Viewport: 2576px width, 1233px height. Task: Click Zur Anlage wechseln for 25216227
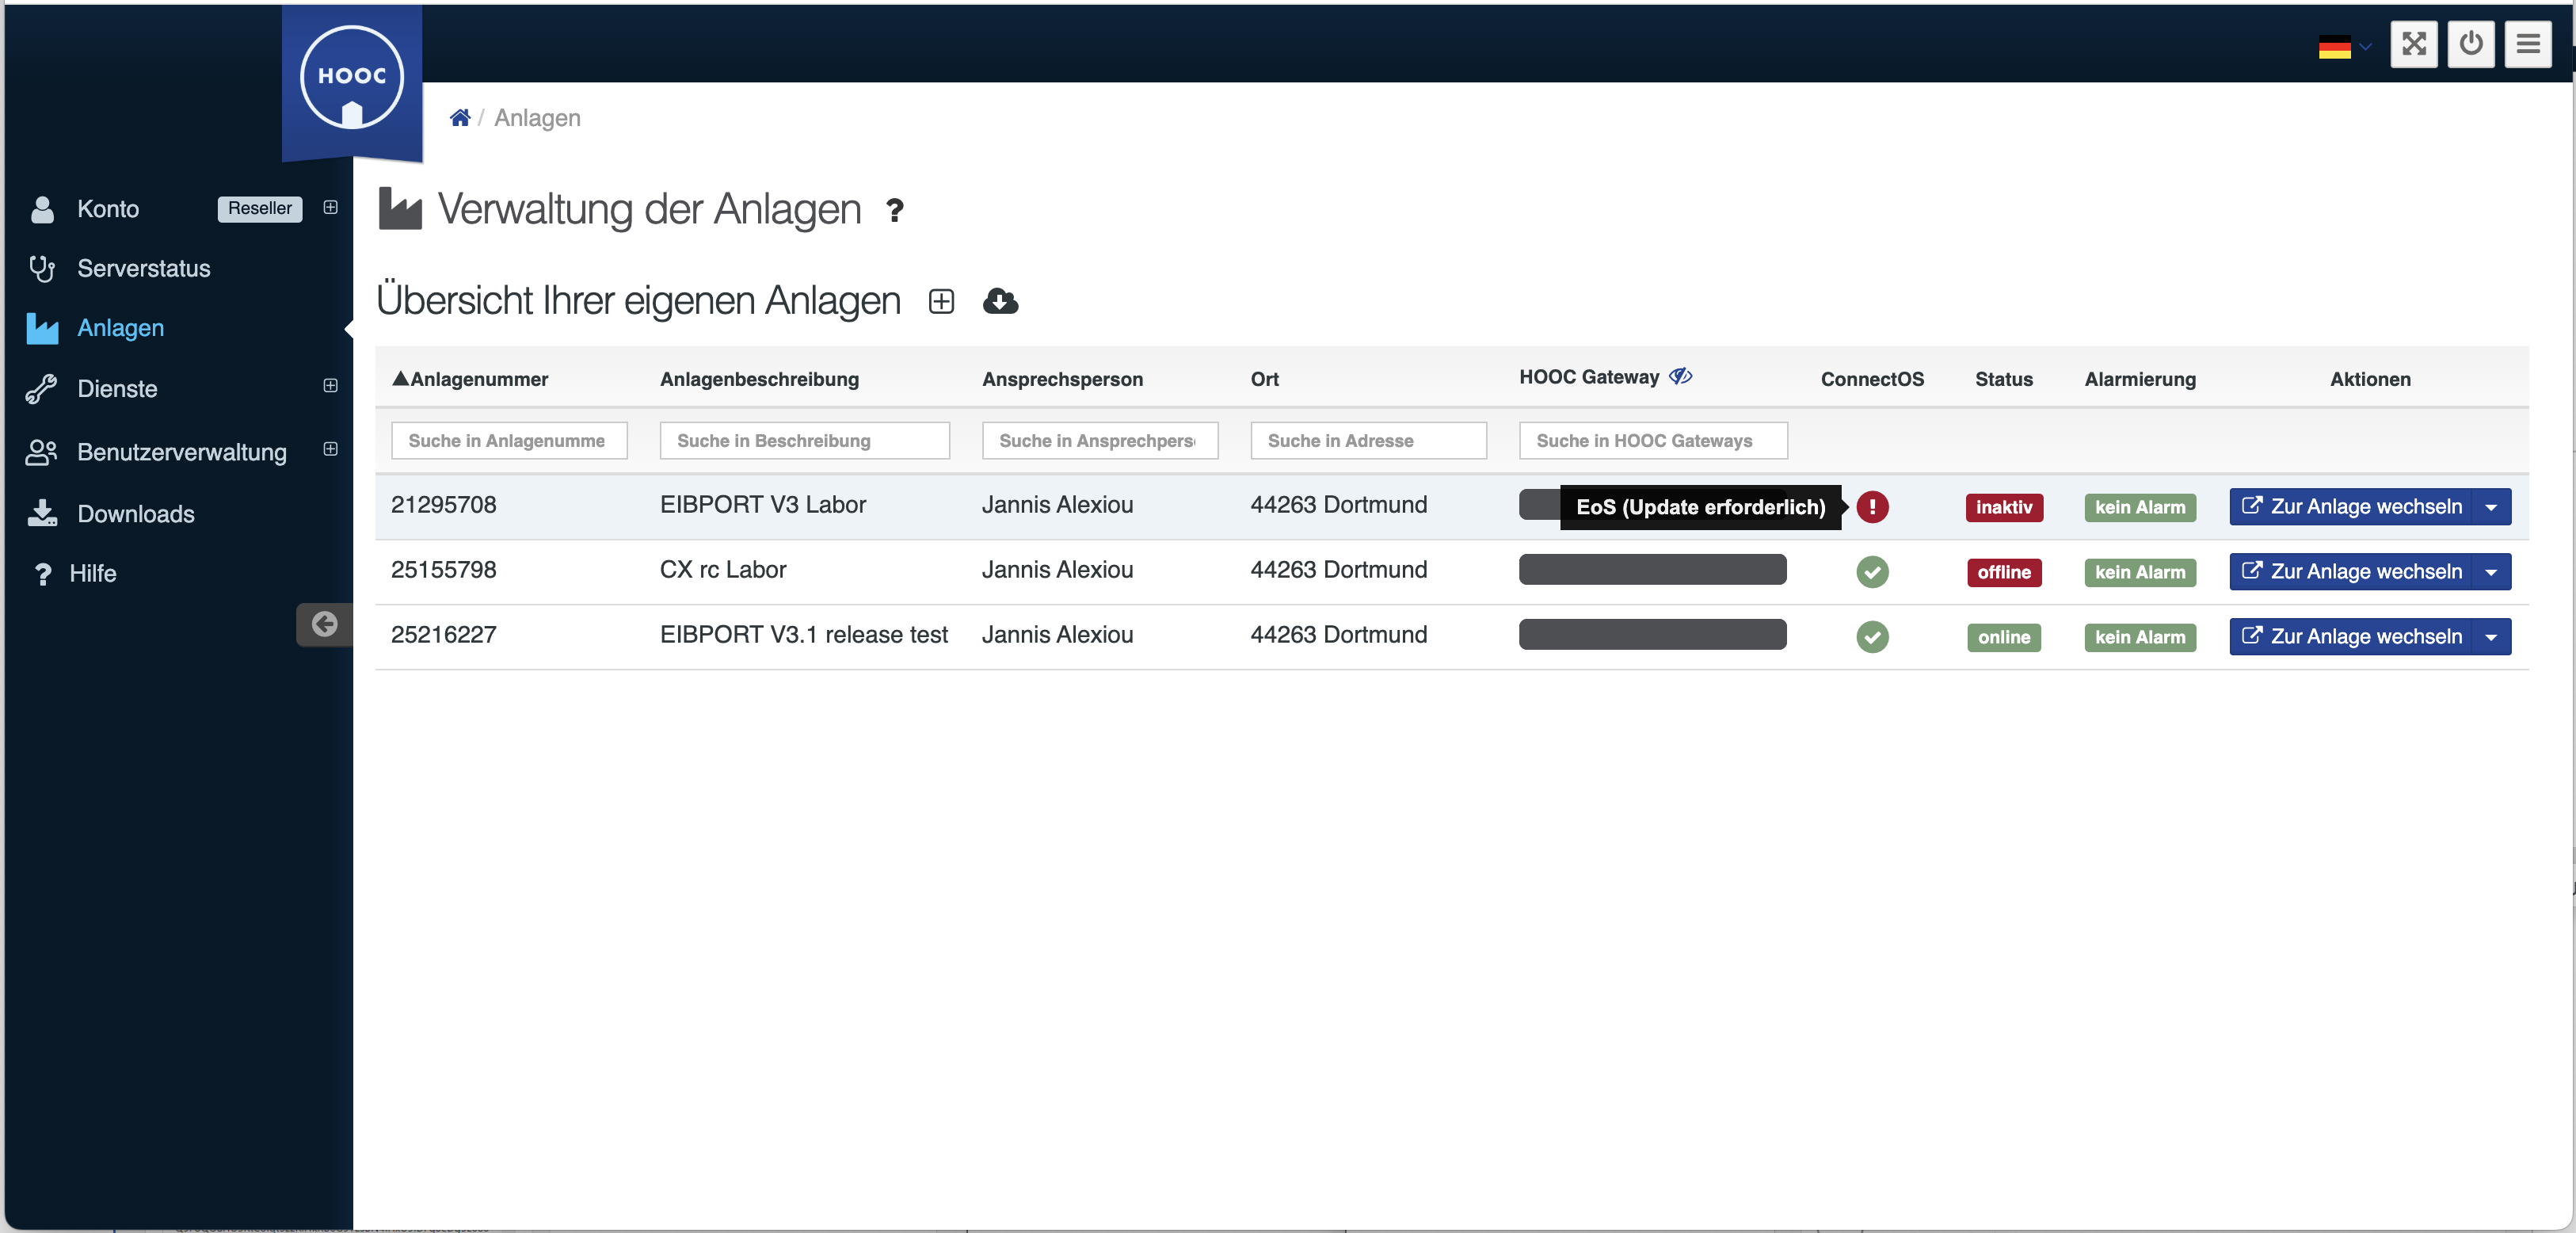click(2350, 636)
